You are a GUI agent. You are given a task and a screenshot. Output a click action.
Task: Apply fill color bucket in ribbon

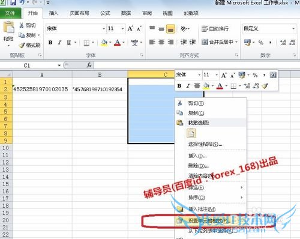pyautogui.click(x=104, y=43)
